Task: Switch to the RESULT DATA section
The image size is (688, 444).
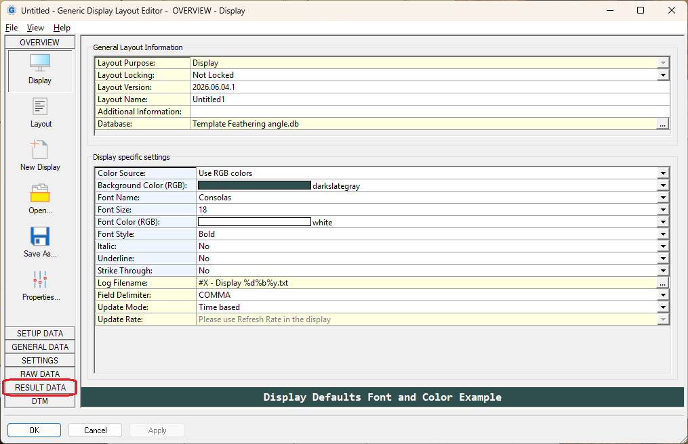Action: pos(40,387)
